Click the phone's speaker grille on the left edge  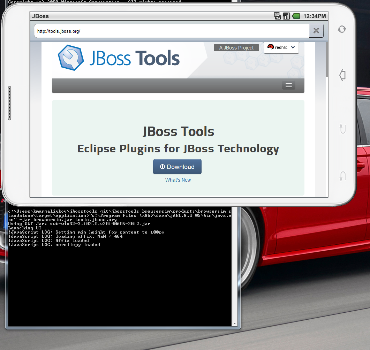click(x=9, y=103)
